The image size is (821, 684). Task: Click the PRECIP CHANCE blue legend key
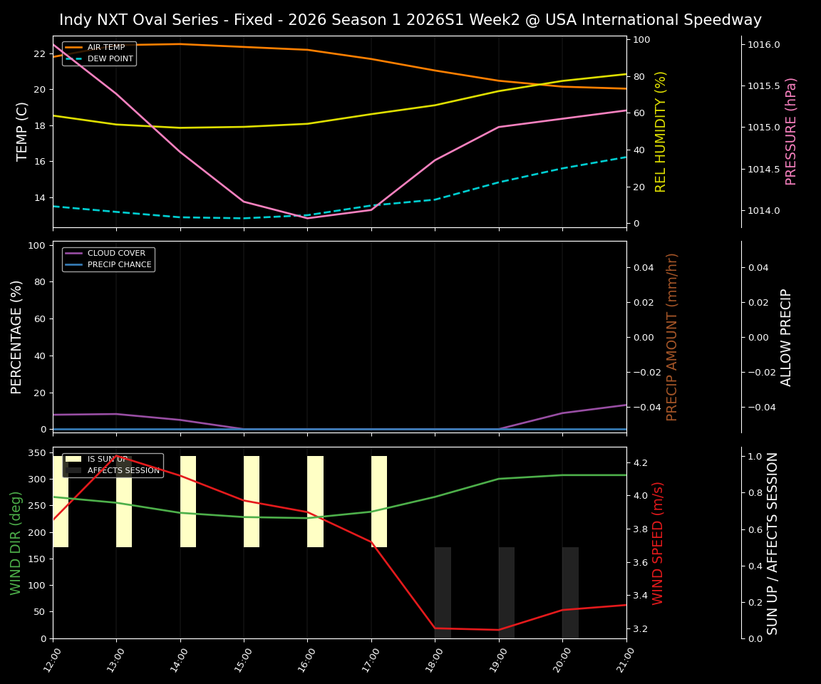click(x=73, y=264)
